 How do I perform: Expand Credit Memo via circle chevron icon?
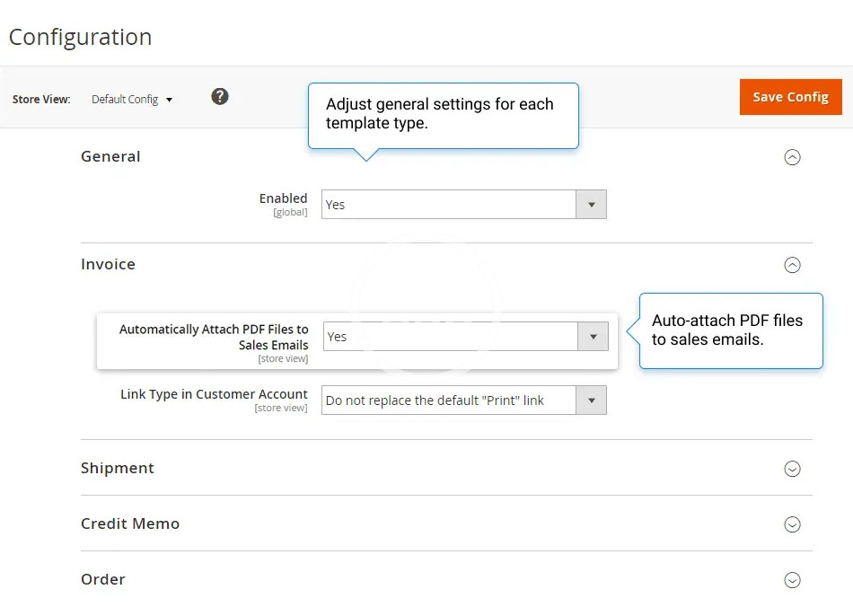[792, 524]
